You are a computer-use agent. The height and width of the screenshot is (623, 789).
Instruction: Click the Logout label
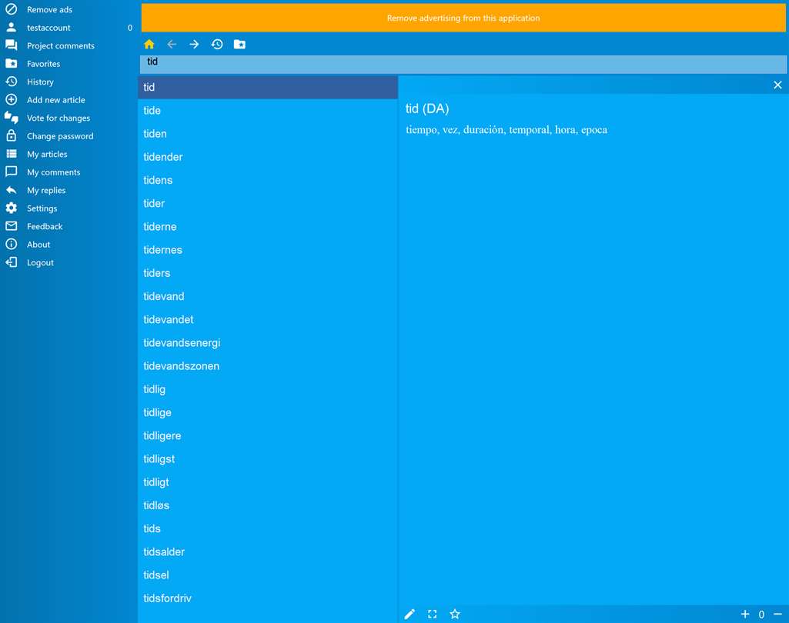point(40,262)
